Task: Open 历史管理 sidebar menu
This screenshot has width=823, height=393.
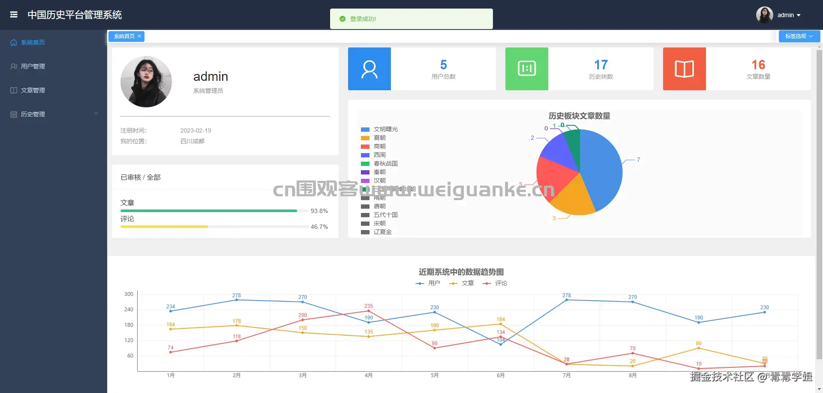Action: 54,114
